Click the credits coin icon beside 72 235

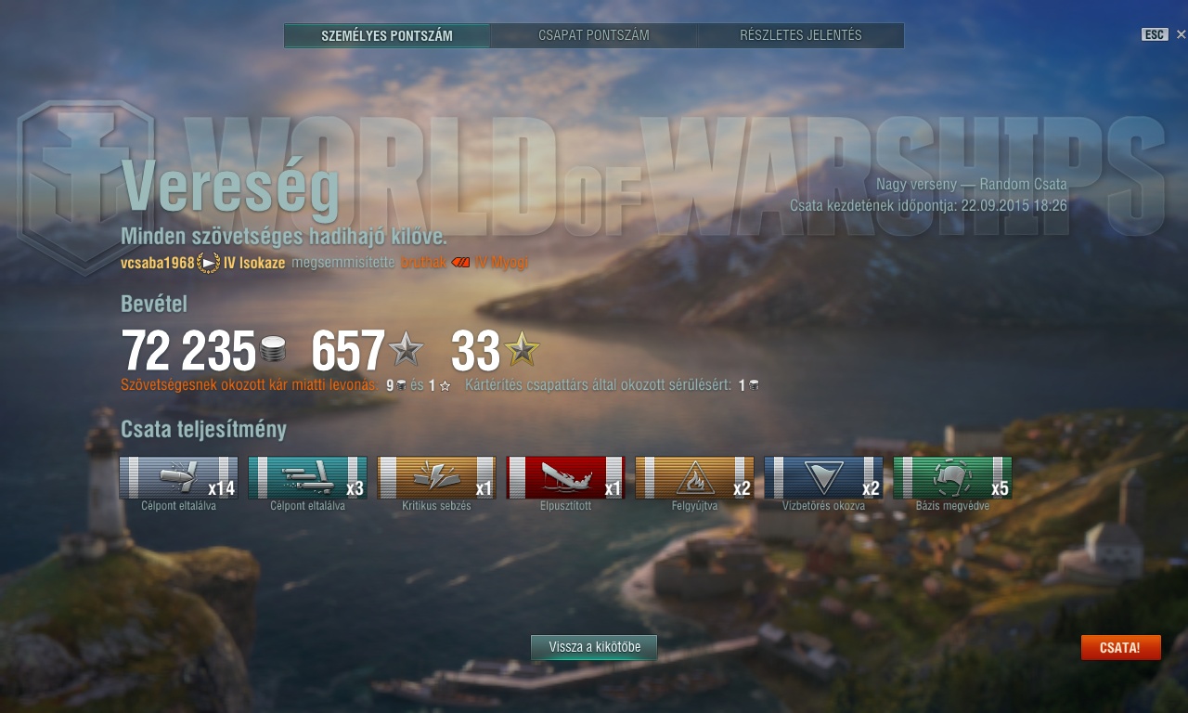[x=273, y=350]
